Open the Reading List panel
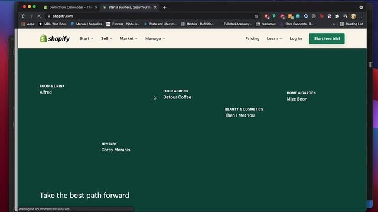This screenshot has height=212, width=378. click(x=351, y=24)
